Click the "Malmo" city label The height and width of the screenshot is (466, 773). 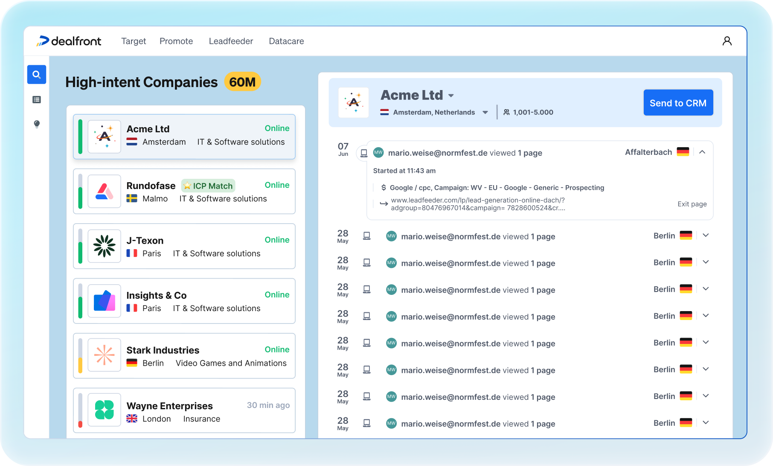coord(155,199)
